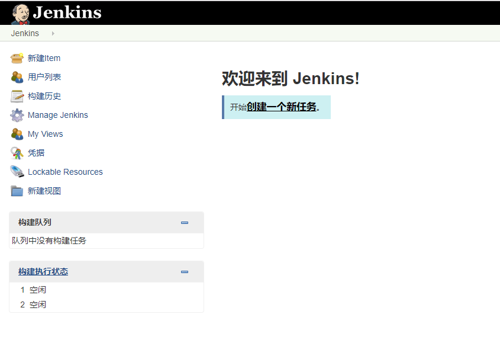The height and width of the screenshot is (343, 500).
Task: Click the 凭据 keys icon
Action: pos(17,153)
